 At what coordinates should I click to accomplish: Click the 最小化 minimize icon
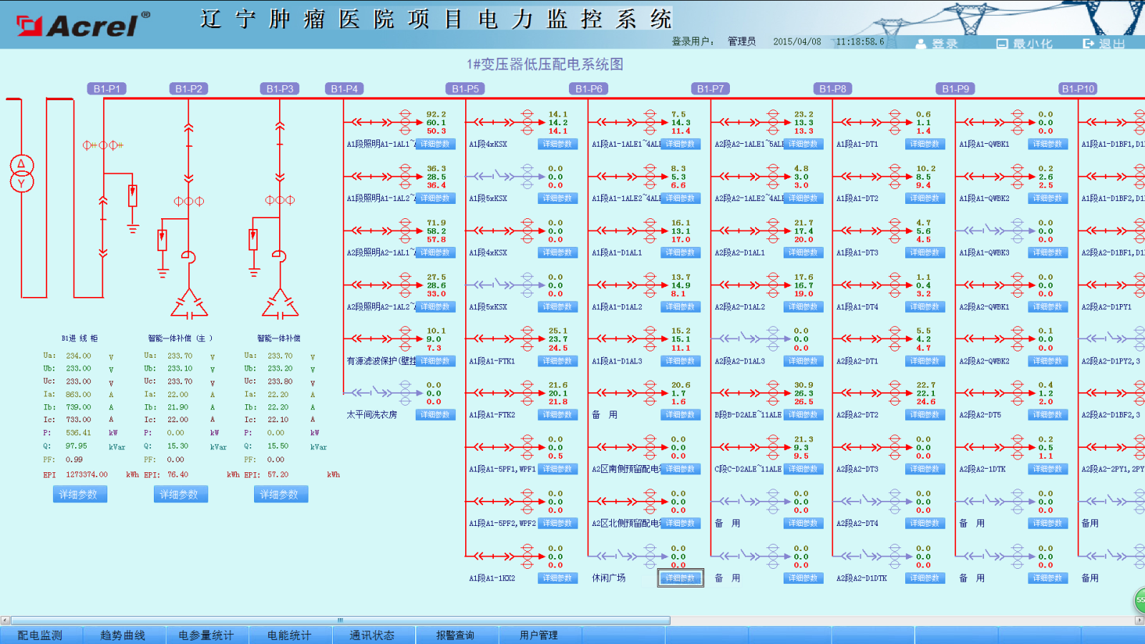[1002, 44]
